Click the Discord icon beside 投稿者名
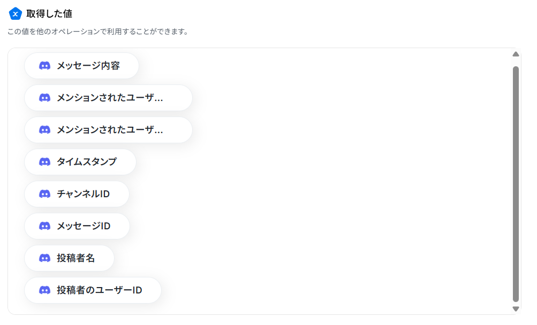The image size is (537, 325). [44, 258]
